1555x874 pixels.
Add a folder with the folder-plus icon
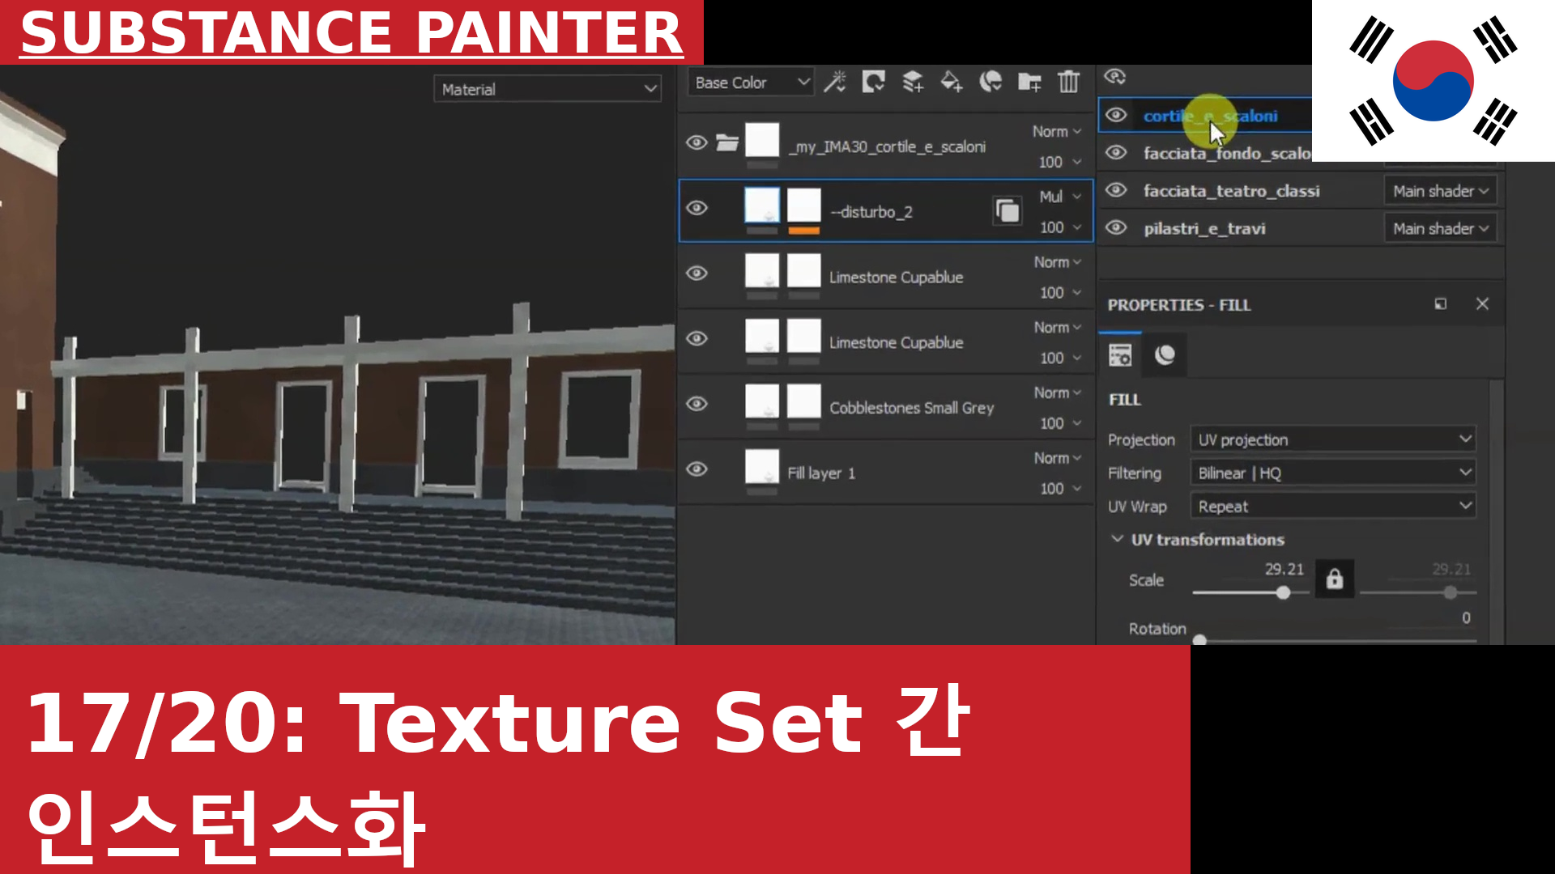pos(1029,82)
